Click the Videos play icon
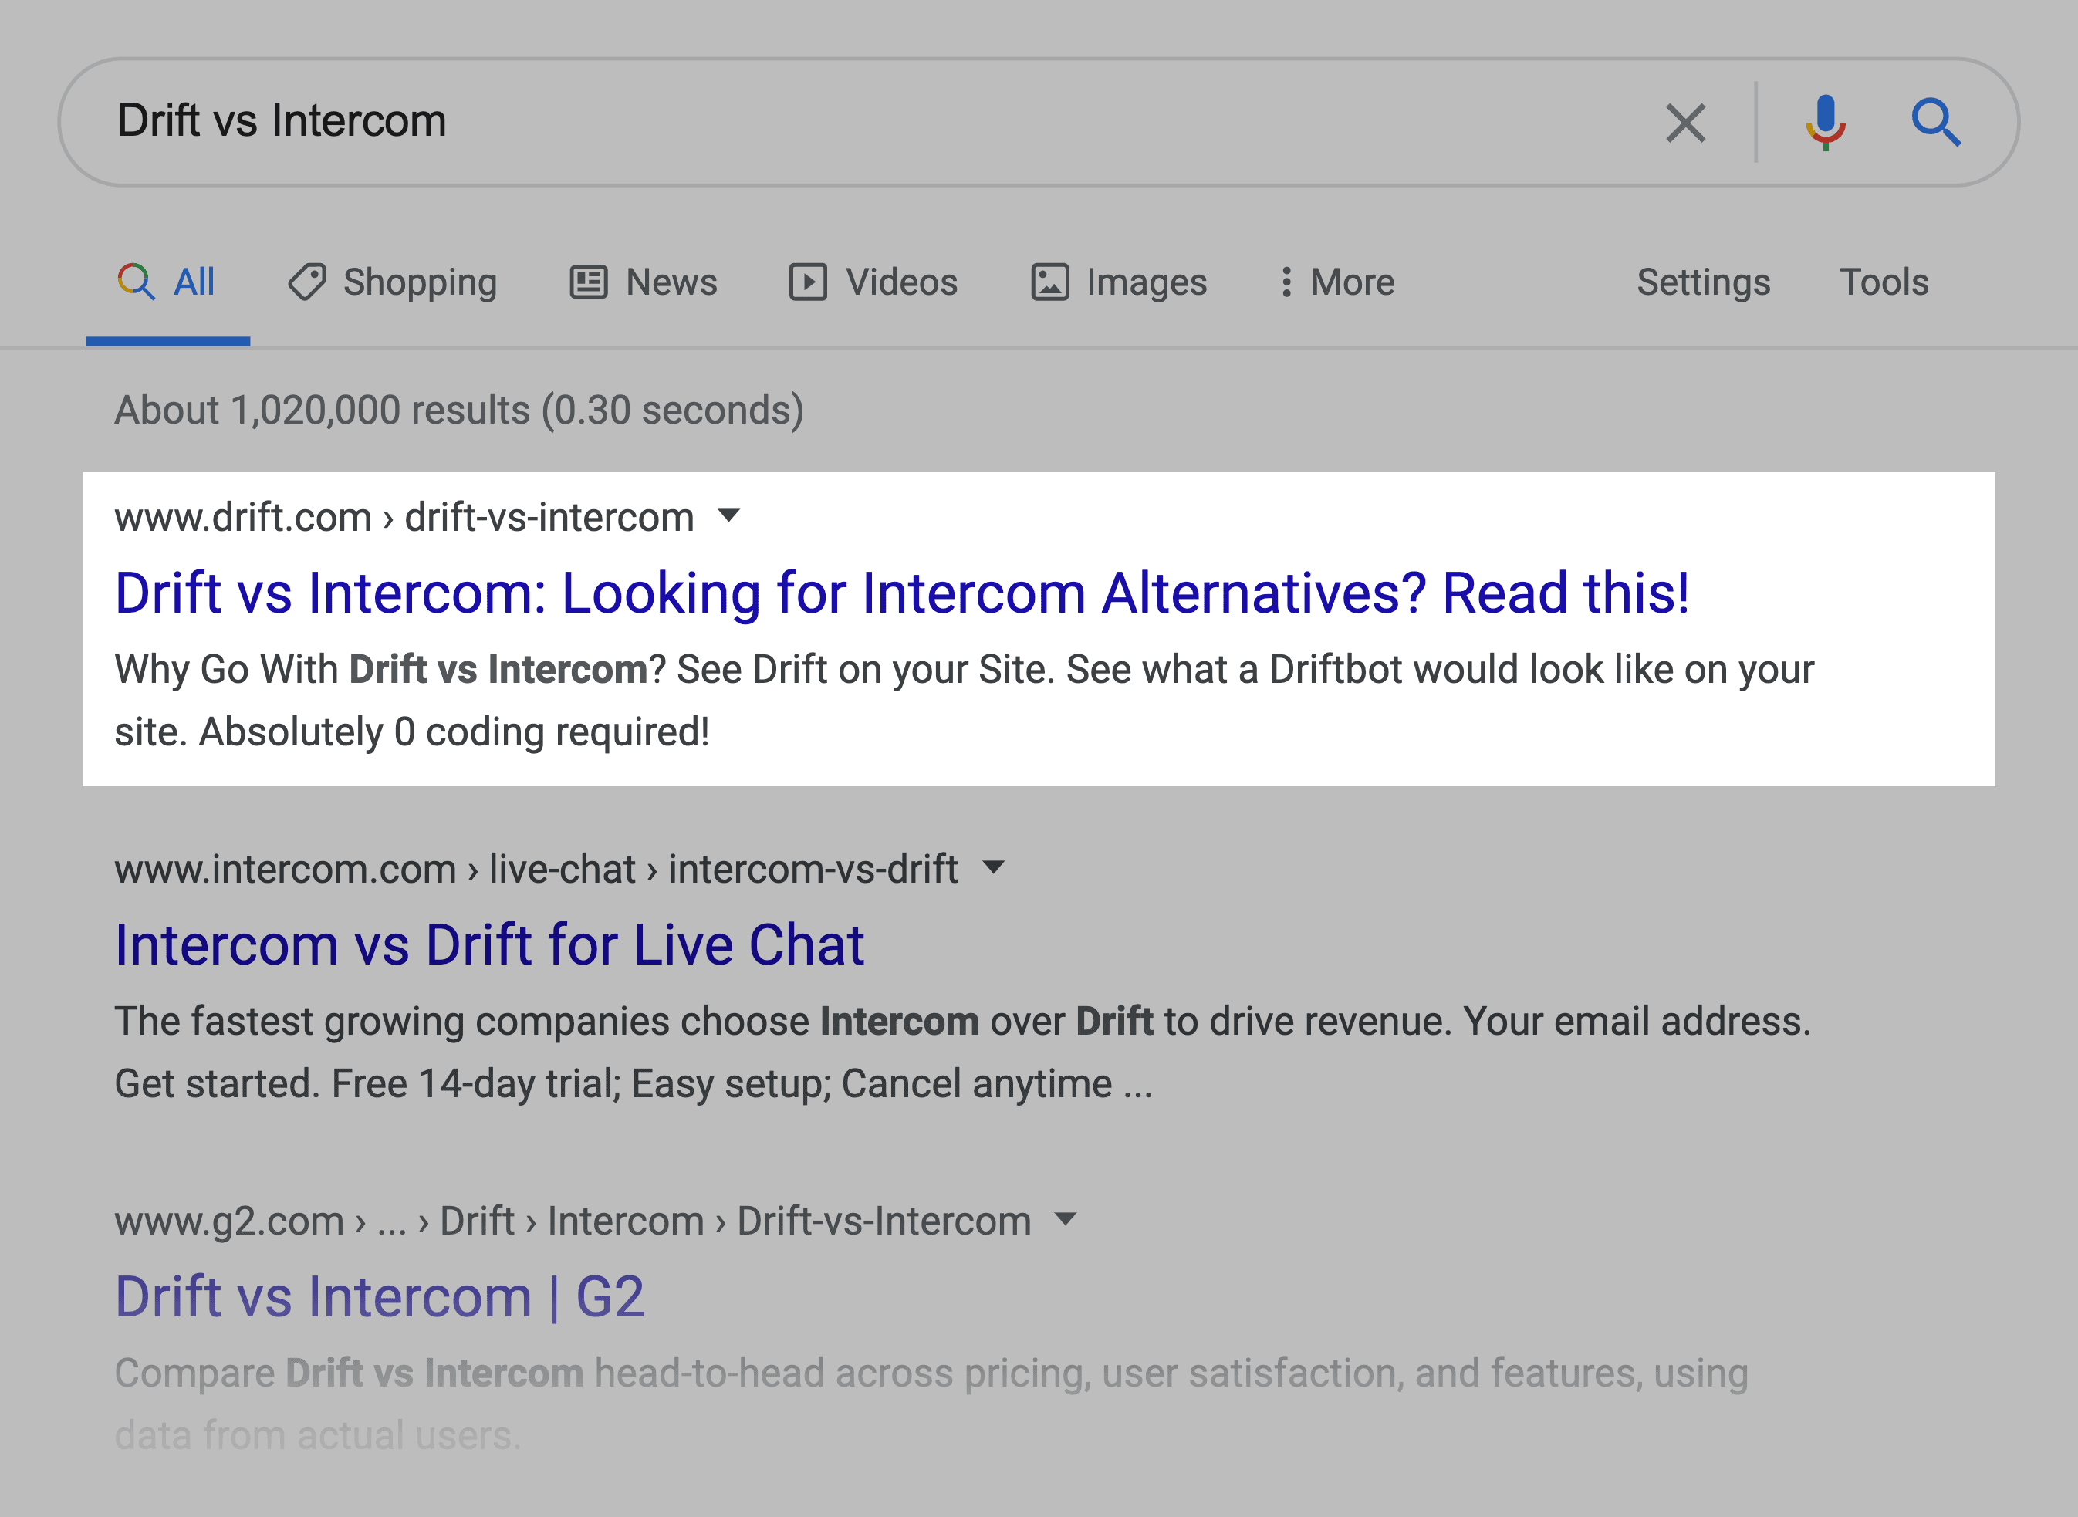 click(x=807, y=282)
